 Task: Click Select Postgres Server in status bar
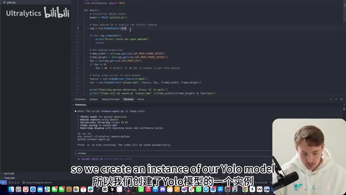pos(37,183)
